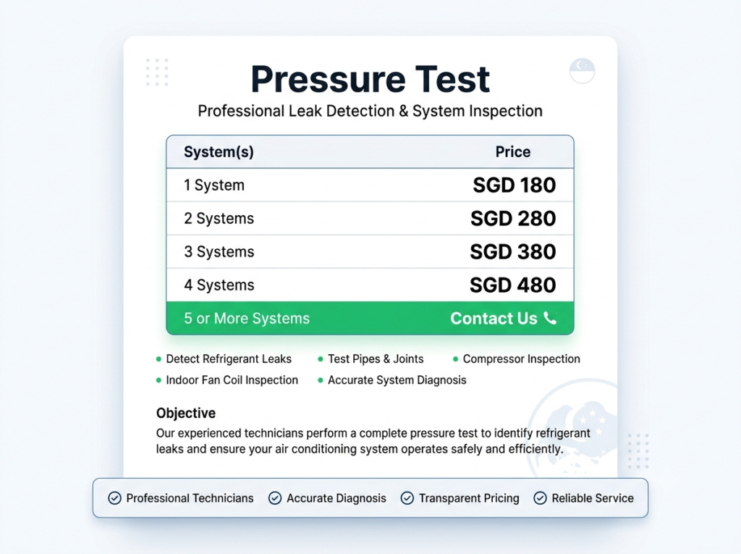Click the System(s) column header
Screen dimensions: 741x554
(219, 152)
